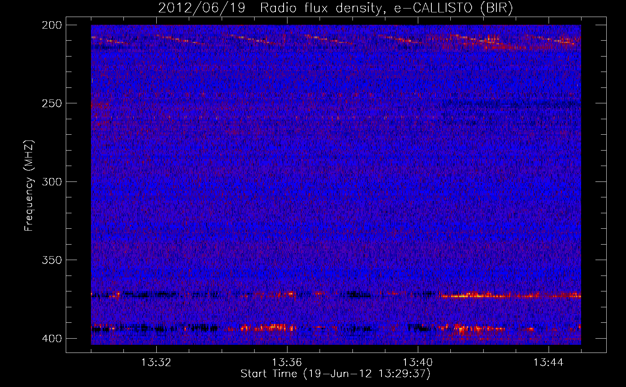Click the 13:44 time tick label

tap(548, 363)
